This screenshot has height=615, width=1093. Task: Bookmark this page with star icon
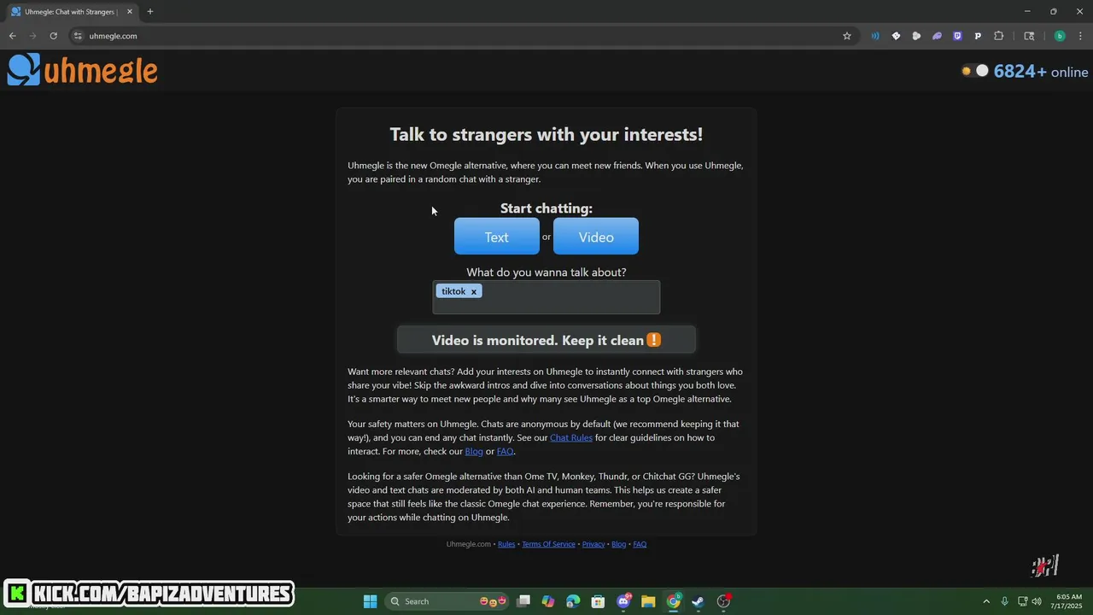(847, 36)
